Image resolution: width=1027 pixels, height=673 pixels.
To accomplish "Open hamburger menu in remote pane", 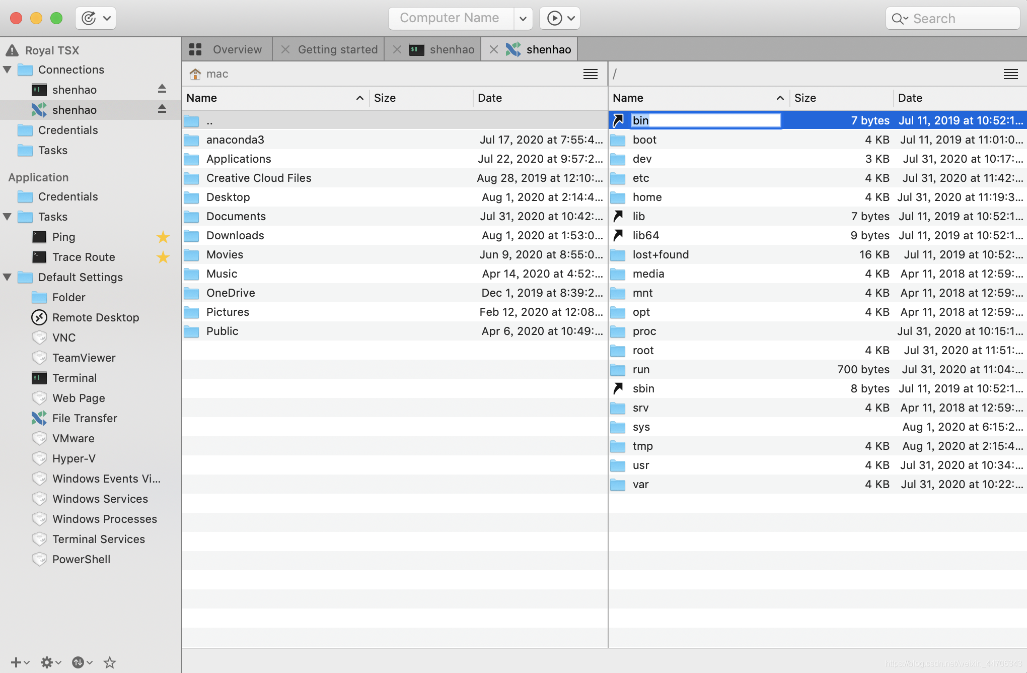I will tap(1010, 74).
